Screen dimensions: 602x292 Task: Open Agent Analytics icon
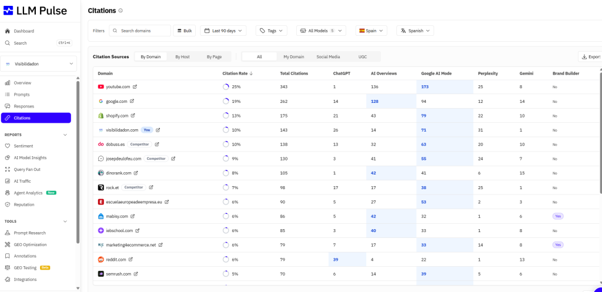pos(7,193)
